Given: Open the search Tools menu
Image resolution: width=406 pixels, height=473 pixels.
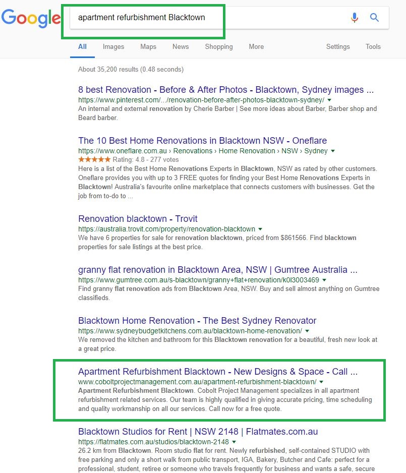Looking at the screenshot, I should coord(373,47).
